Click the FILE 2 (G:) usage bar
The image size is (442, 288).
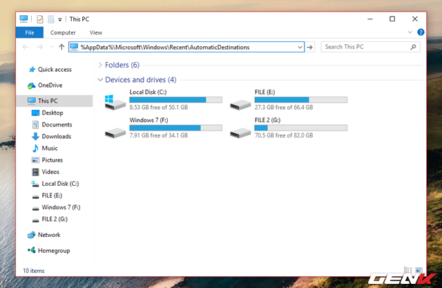pyautogui.click(x=301, y=128)
